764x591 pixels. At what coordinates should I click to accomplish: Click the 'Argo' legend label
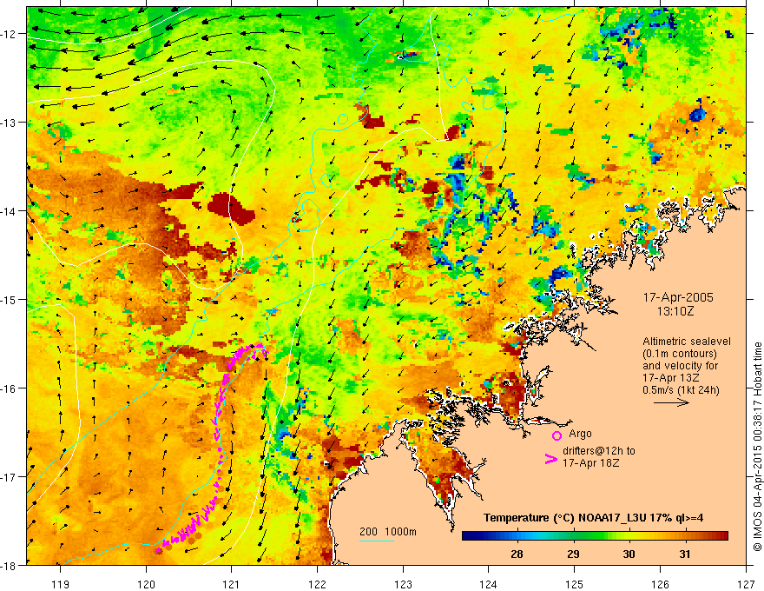580,434
